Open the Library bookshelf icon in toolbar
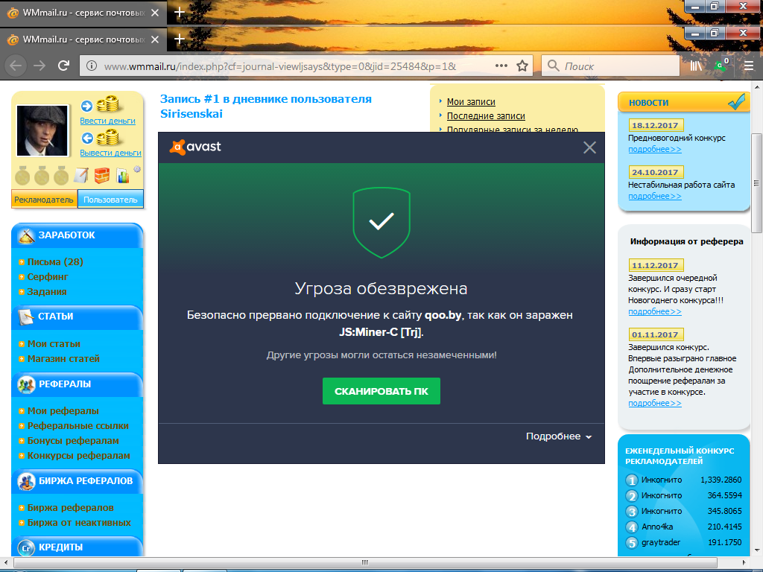763x572 pixels. pos(697,66)
